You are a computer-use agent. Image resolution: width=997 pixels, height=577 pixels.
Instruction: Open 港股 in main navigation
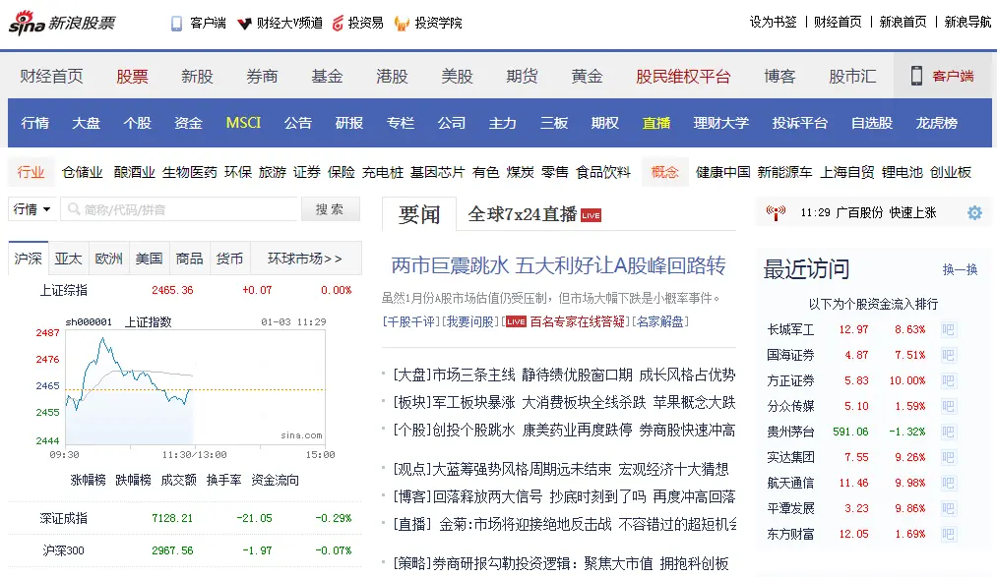[393, 76]
